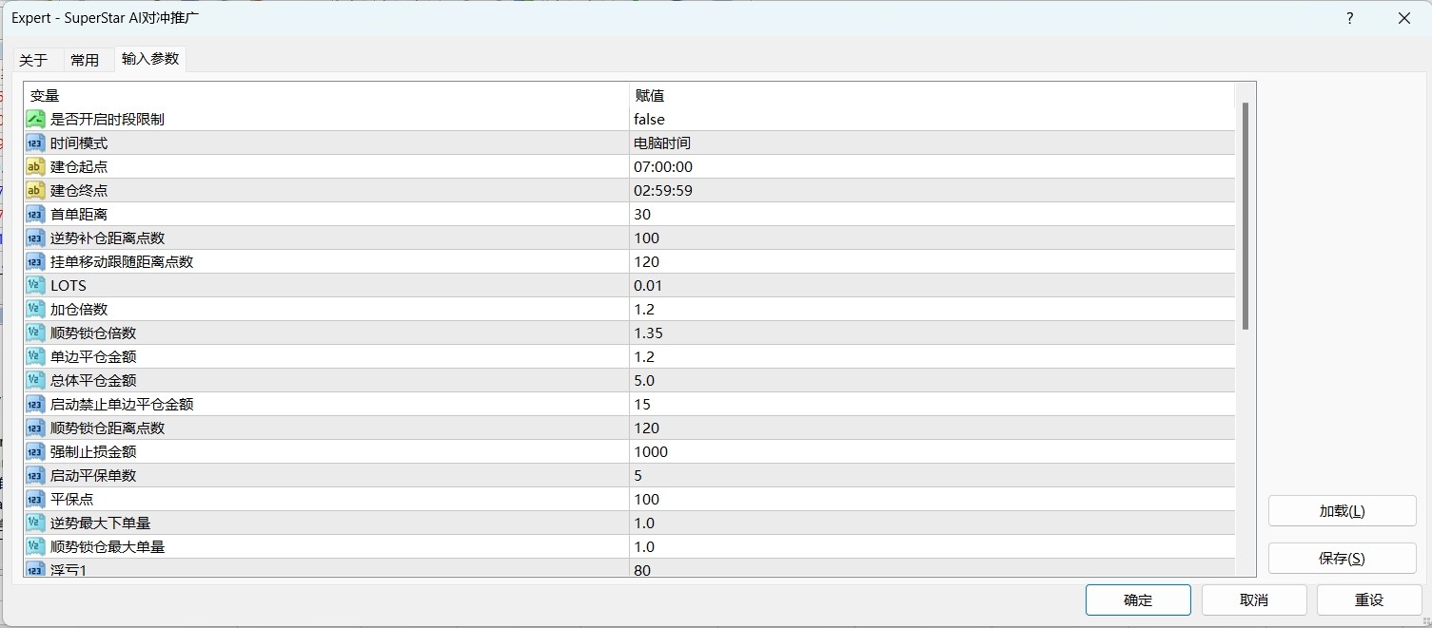The width and height of the screenshot is (1432, 628).
Task: Click the 加载(L) button
Action: pyautogui.click(x=1342, y=510)
